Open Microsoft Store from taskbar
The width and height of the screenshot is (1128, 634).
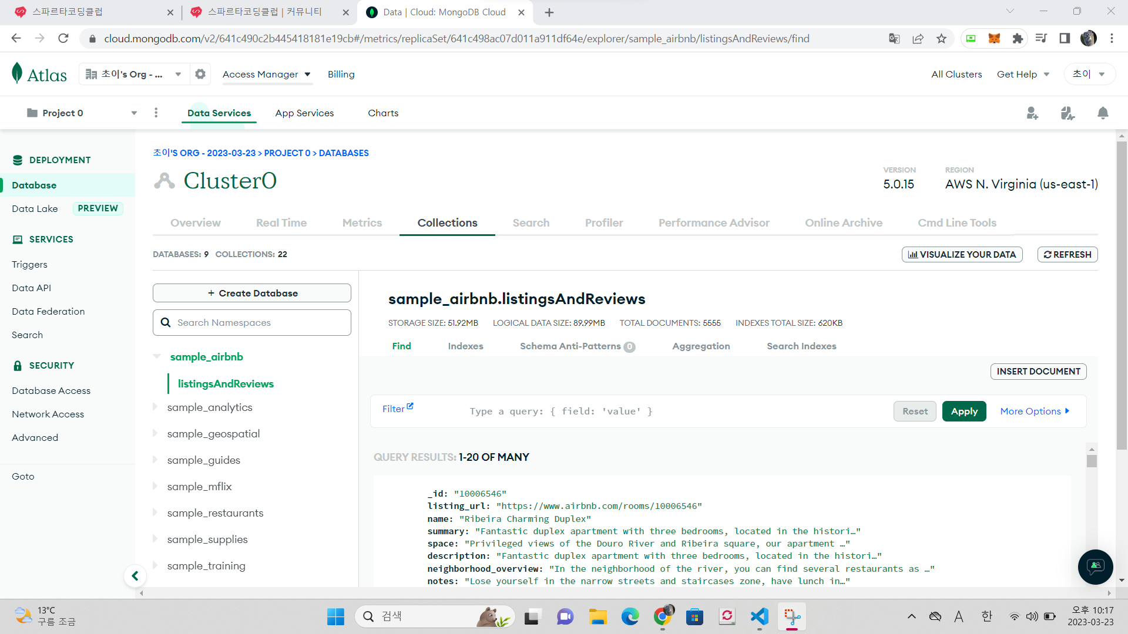[695, 616]
